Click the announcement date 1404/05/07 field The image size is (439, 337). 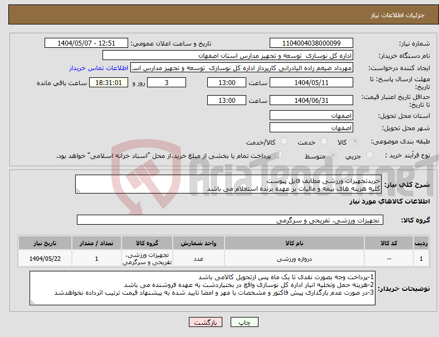point(86,43)
